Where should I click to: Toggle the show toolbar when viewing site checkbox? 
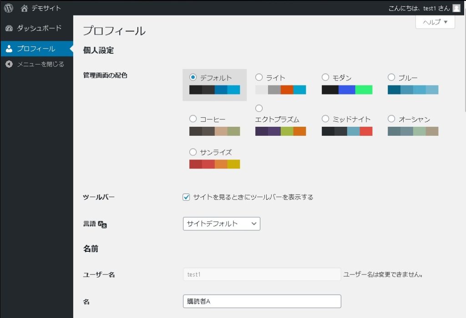coord(186,197)
